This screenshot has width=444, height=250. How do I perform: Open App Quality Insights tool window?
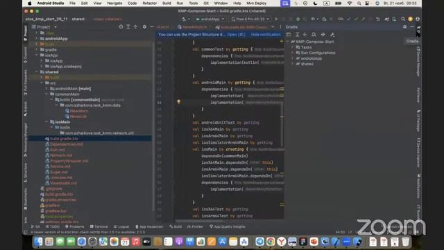228,226
